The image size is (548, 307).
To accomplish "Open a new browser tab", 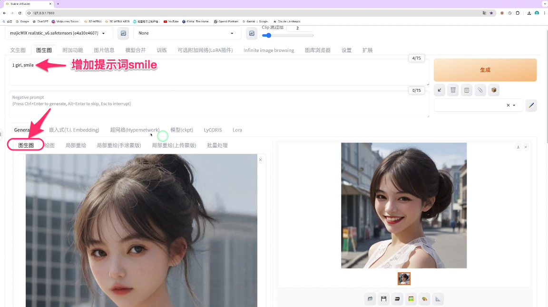I will 58,4.
